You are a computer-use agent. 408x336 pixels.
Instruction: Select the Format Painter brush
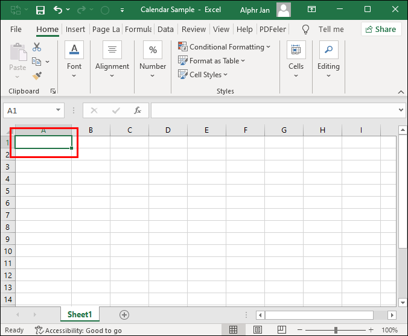pyautogui.click(x=37, y=76)
